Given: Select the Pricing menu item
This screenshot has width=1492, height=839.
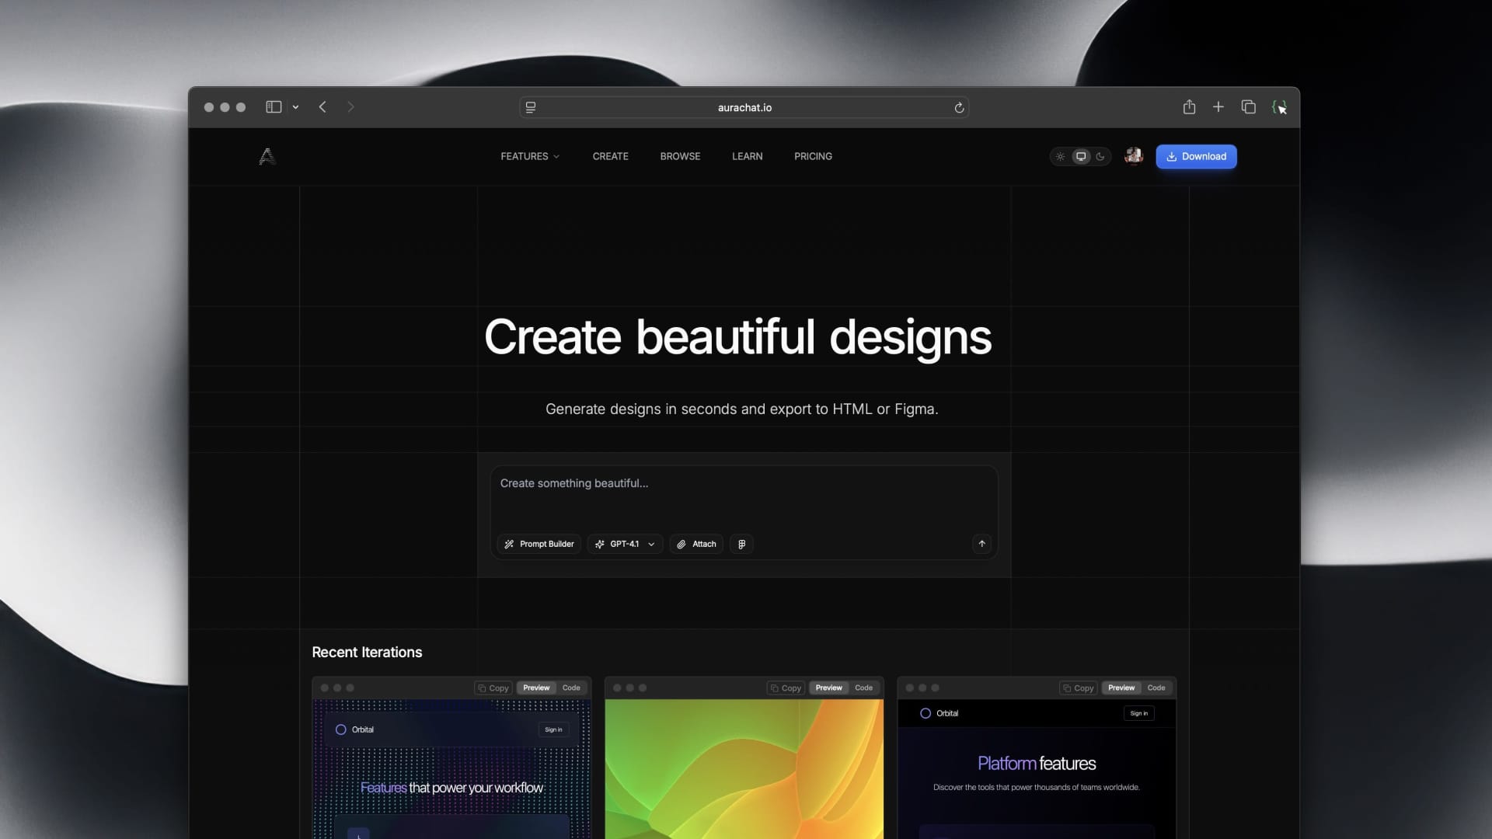Looking at the screenshot, I should [x=812, y=156].
